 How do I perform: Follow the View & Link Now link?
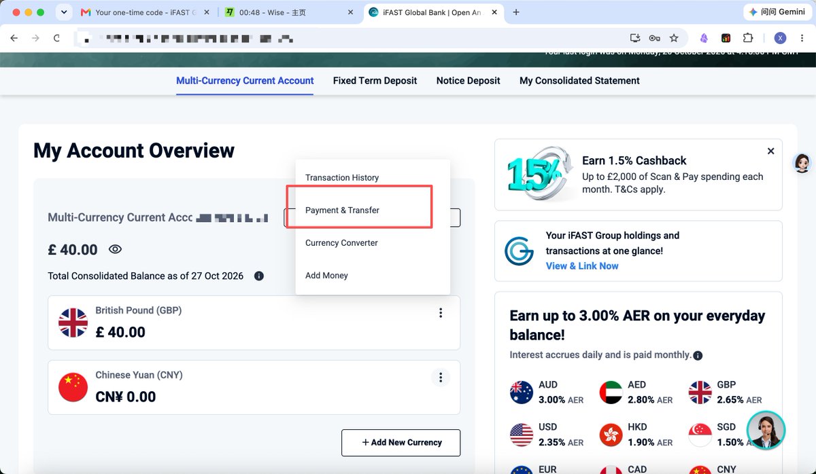(582, 266)
